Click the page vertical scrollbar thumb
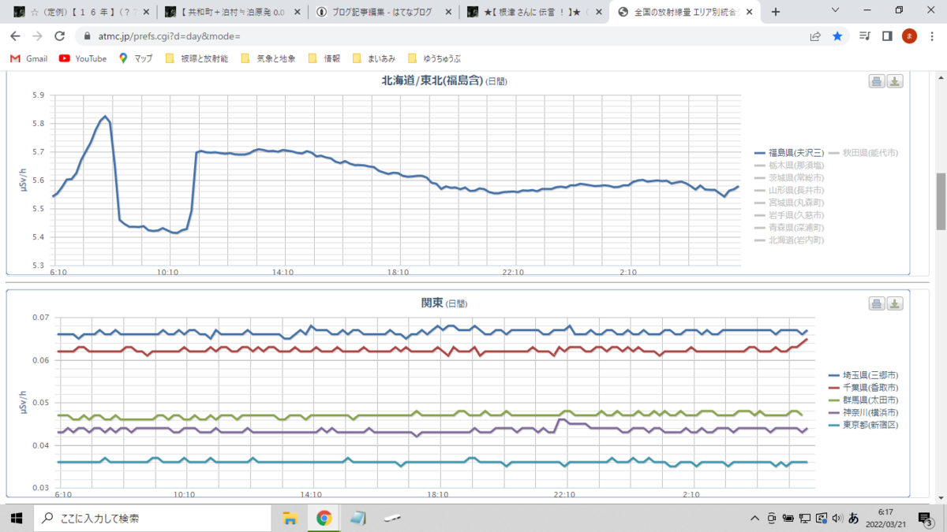The image size is (947, 532). [x=940, y=200]
